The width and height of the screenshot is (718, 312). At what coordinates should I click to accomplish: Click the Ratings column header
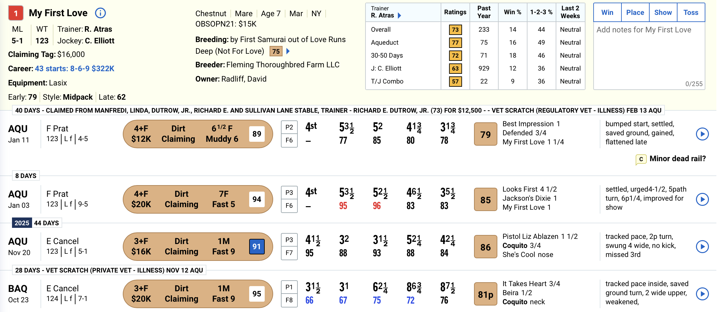click(455, 12)
